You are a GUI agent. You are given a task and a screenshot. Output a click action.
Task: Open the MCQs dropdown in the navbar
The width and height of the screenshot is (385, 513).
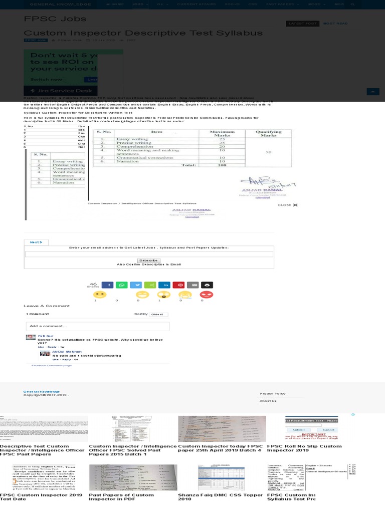pos(317,4)
